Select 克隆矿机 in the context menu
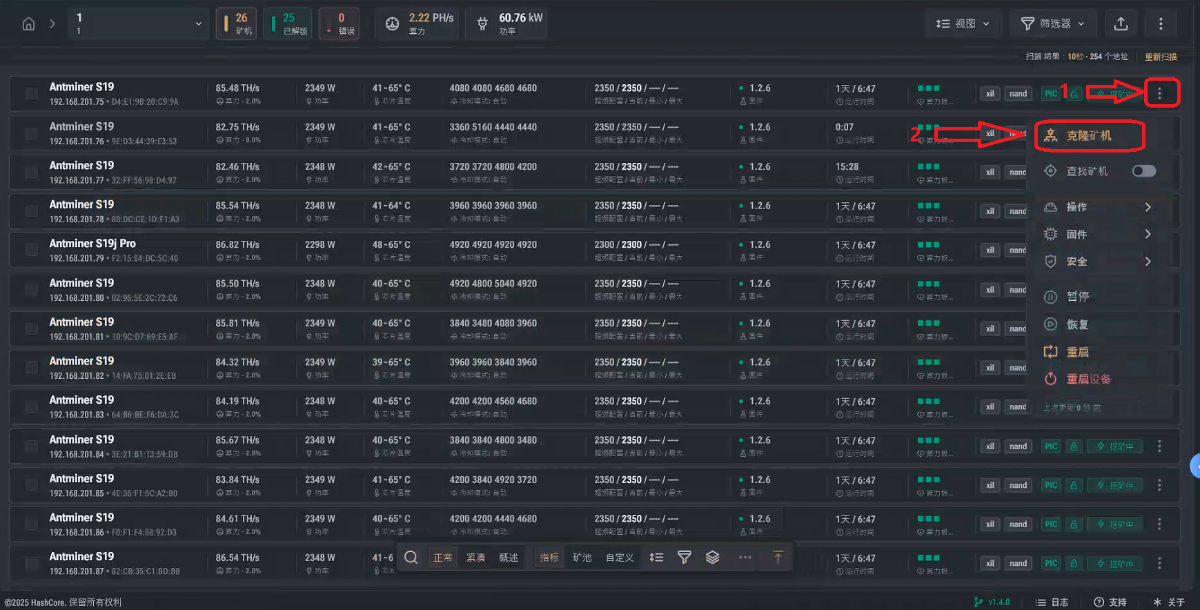The image size is (1200, 610). tap(1090, 135)
